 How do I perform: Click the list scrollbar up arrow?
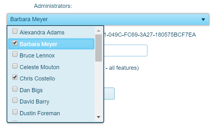pos(98,31)
